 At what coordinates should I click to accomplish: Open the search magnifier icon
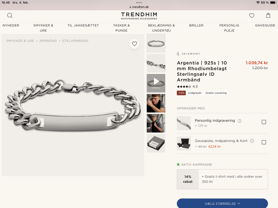pos(10,16)
